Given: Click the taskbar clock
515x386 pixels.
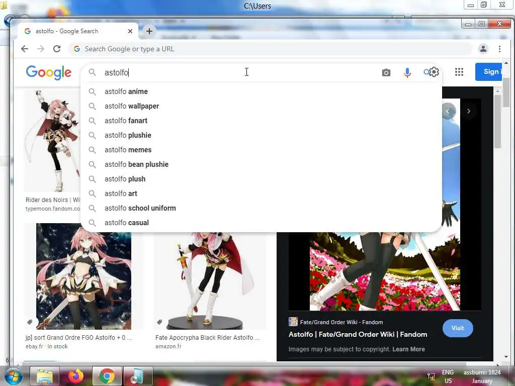Looking at the screenshot, I should pos(482,376).
